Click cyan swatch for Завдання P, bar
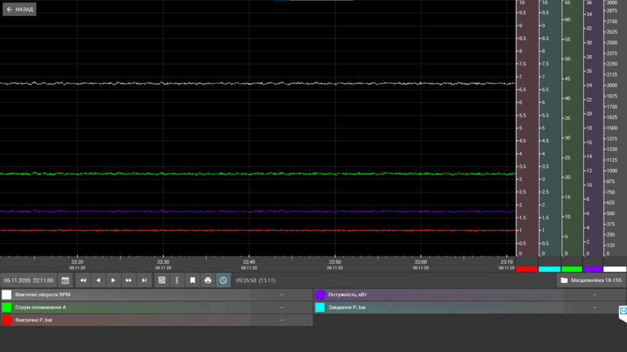627x352 pixels. click(320, 307)
